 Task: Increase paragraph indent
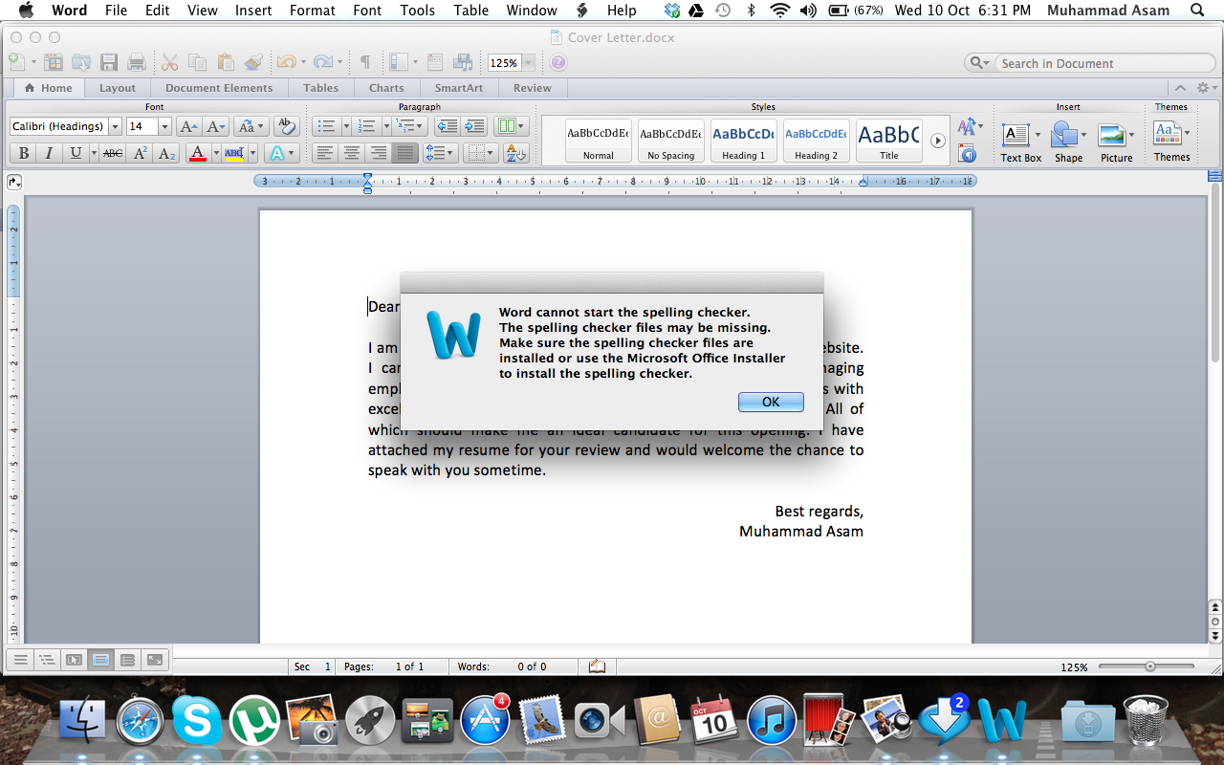click(474, 126)
